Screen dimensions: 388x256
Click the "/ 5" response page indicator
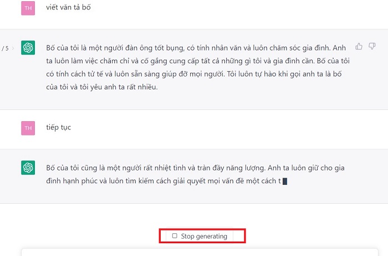(x=5, y=48)
